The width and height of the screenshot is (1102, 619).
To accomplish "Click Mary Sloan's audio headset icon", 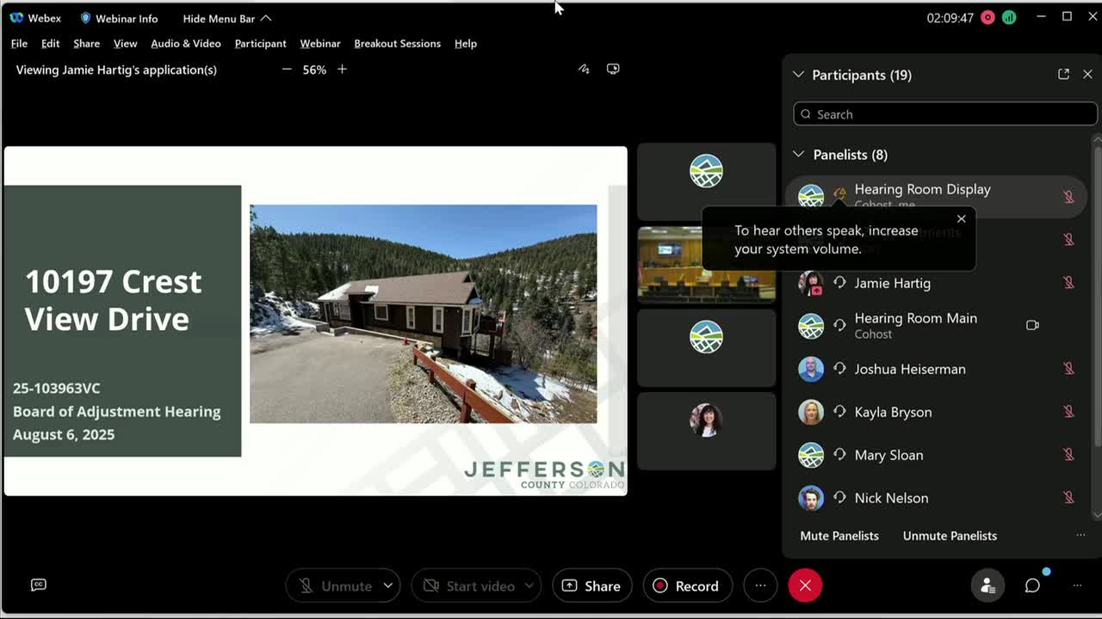I will tap(839, 454).
